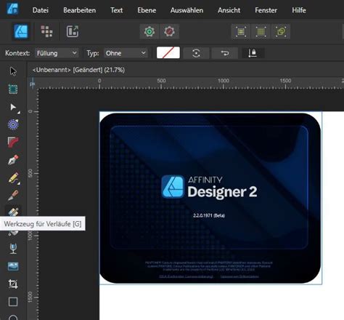Screen dimensions: 344x320
Task: Select the Pen tool
Action: pyautogui.click(x=13, y=160)
